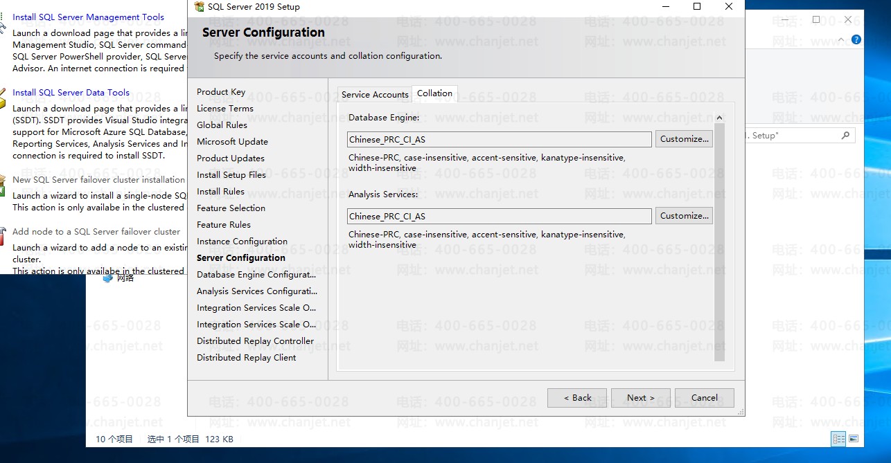
Task: Click the Feature Rules step
Action: click(224, 225)
